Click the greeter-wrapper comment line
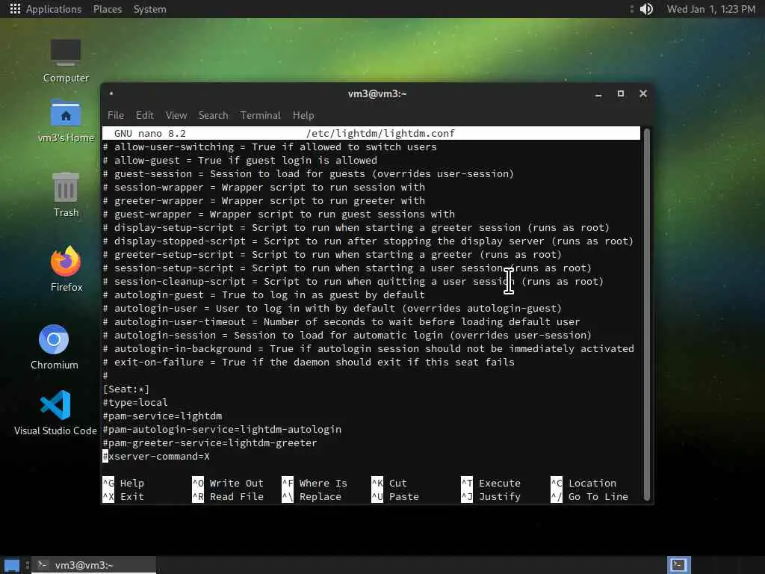The height and width of the screenshot is (574, 765). pos(264,200)
